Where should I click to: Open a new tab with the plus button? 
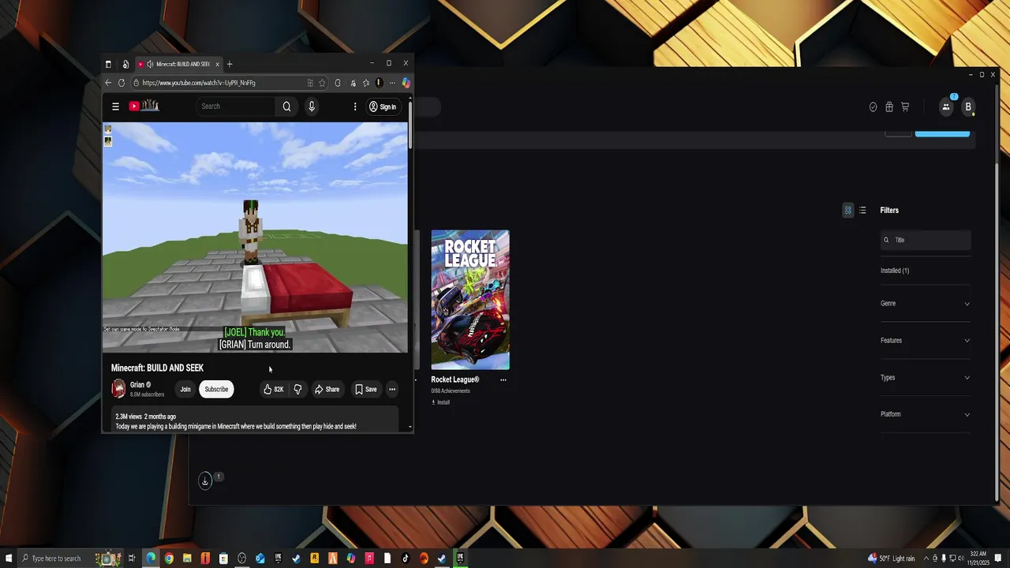[x=230, y=64]
